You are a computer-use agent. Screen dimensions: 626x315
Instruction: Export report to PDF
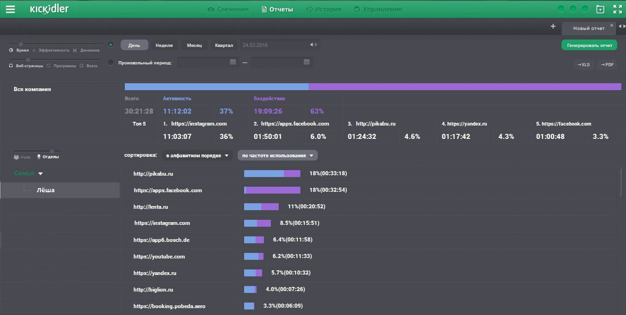(607, 64)
